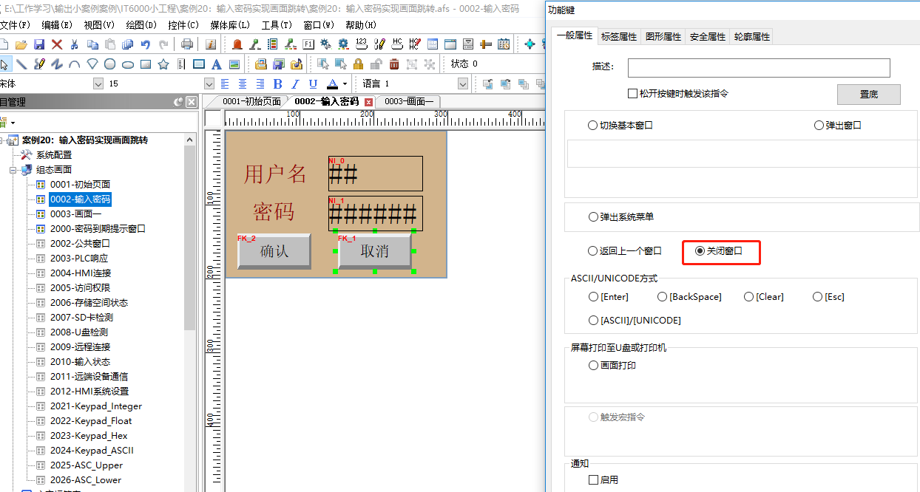The height and width of the screenshot is (492, 920).
Task: Open the 语言 1 language dropdown
Action: (463, 83)
